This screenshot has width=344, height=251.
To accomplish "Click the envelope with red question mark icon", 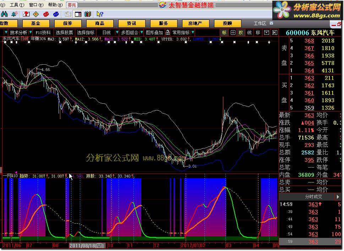I will [x=26, y=14].
